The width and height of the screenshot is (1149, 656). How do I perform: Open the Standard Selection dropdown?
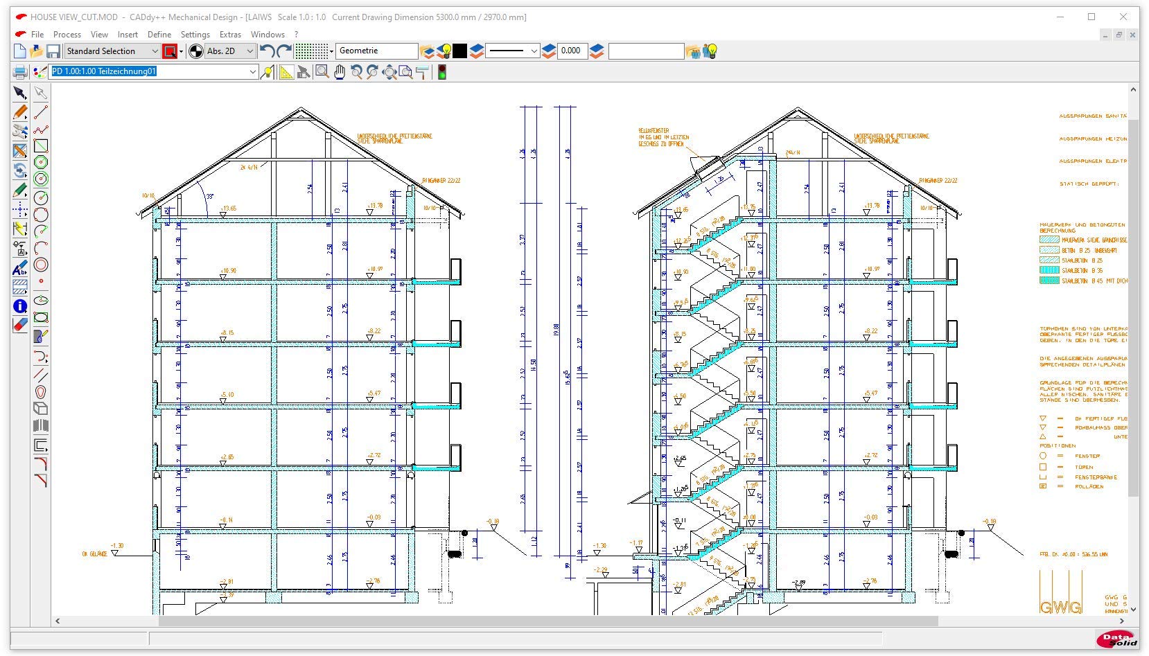(154, 51)
